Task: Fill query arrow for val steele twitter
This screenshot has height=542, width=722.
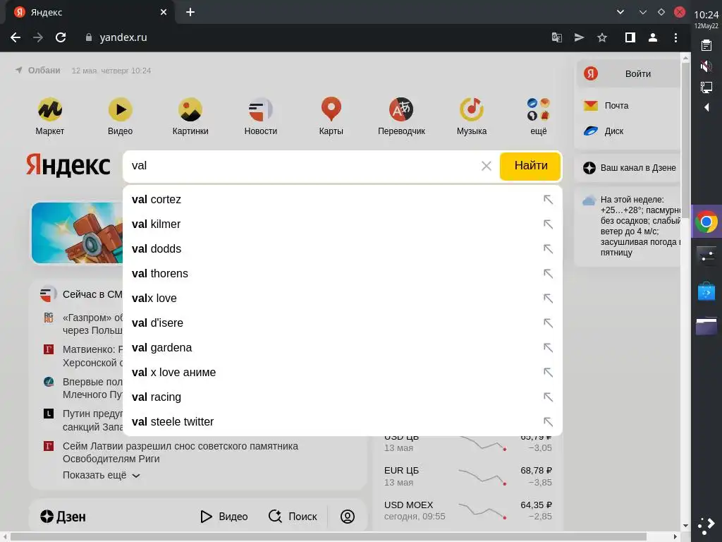Action: point(548,422)
